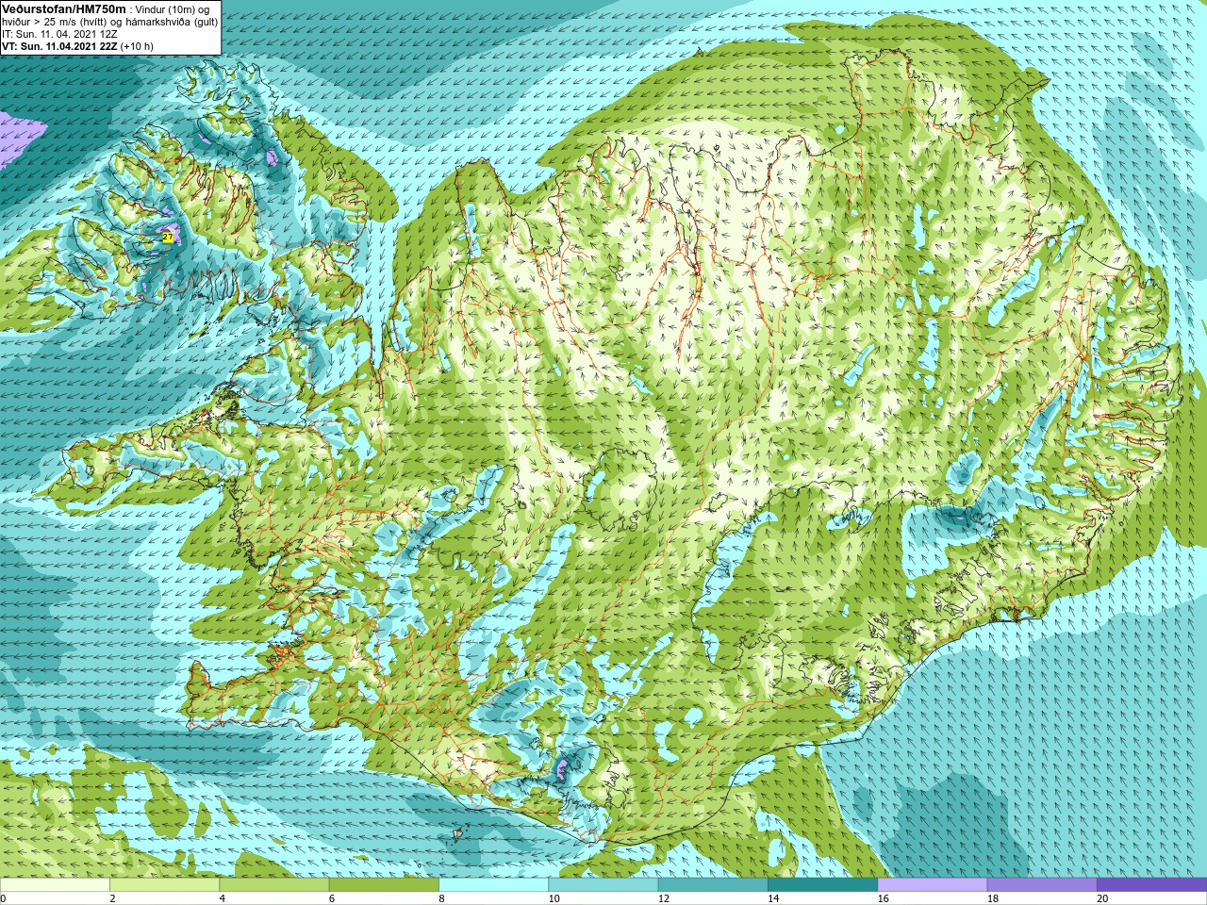Click the legend label '4'
This screenshot has width=1207, height=905.
222,898
